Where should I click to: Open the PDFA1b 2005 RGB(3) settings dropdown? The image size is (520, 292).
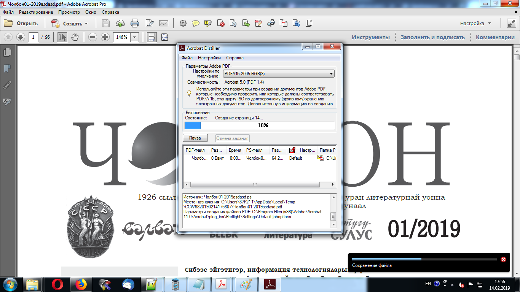[279, 74]
